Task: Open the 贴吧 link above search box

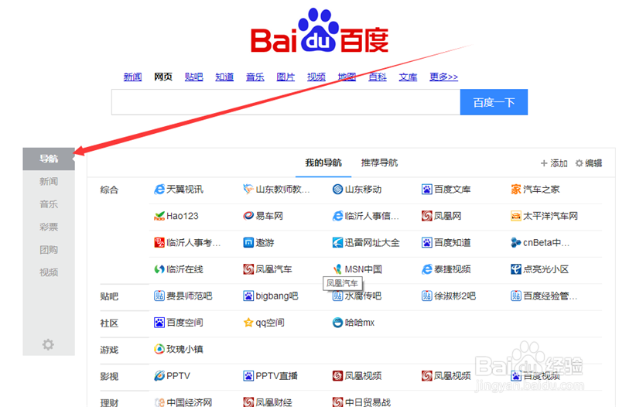Action: click(x=194, y=77)
